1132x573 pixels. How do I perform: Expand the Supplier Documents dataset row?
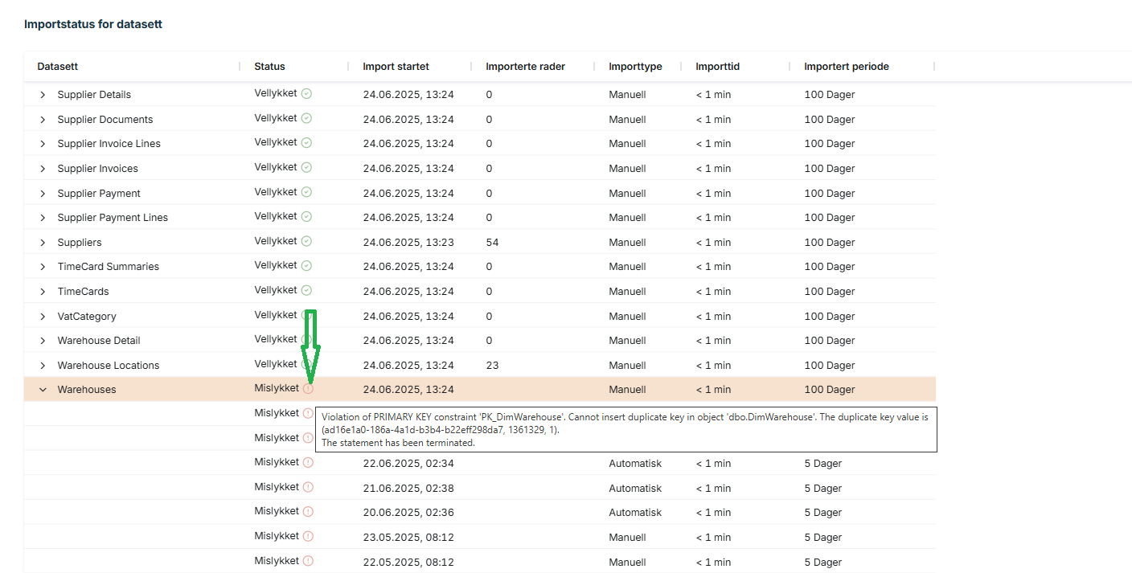[43, 120]
